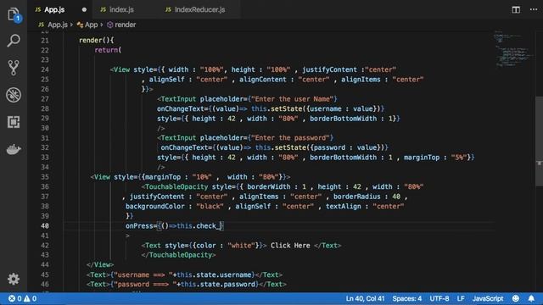Split the editor to the right
The image size is (543, 305).
tap(516, 9)
